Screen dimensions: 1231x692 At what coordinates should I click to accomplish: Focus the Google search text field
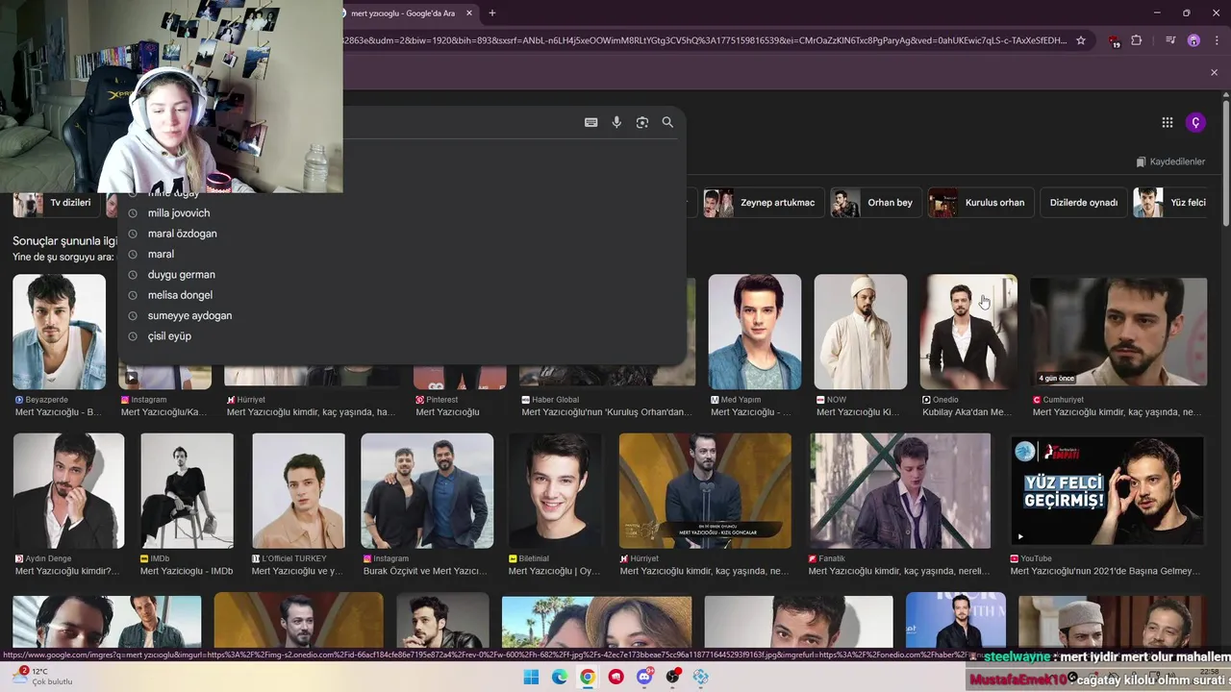[462, 122]
